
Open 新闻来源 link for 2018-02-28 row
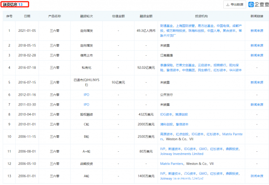pyautogui.click(x=257, y=55)
